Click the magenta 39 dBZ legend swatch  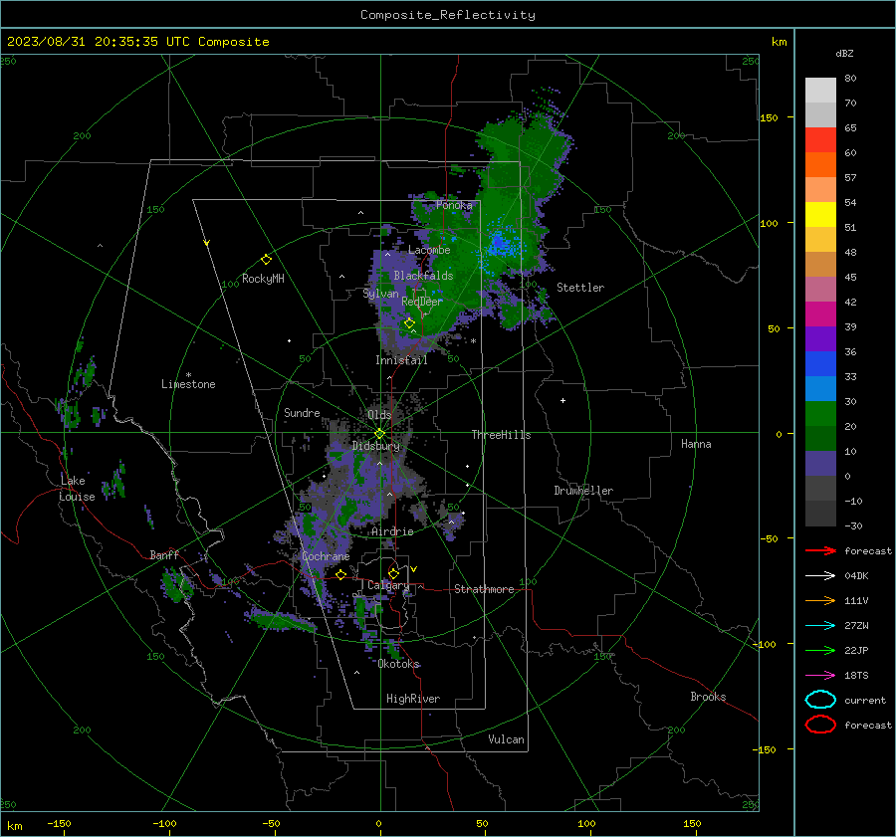(x=820, y=314)
